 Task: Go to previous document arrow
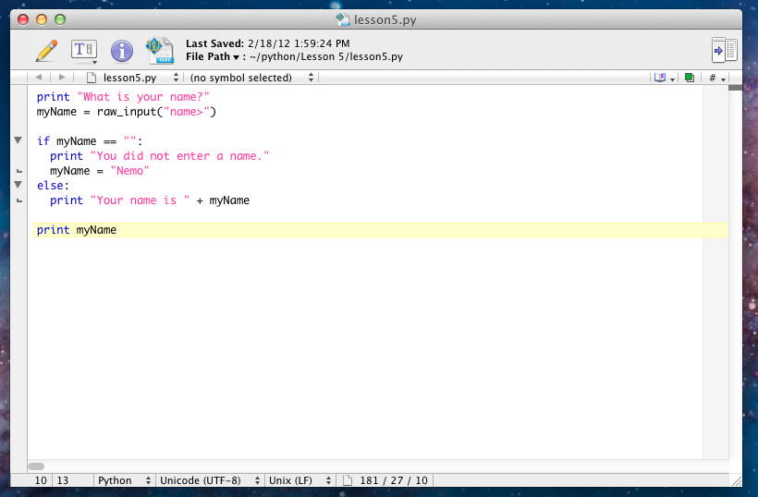[x=39, y=78]
